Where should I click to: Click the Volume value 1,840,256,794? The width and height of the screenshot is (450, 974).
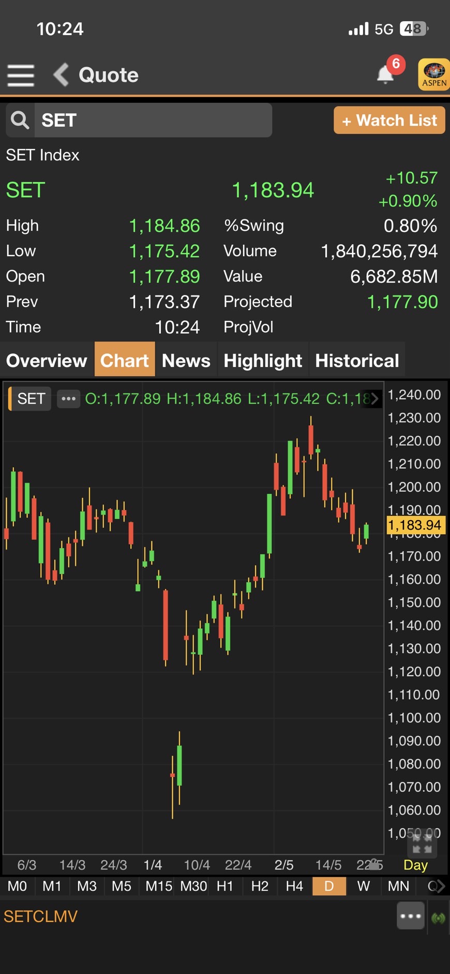[x=379, y=251]
